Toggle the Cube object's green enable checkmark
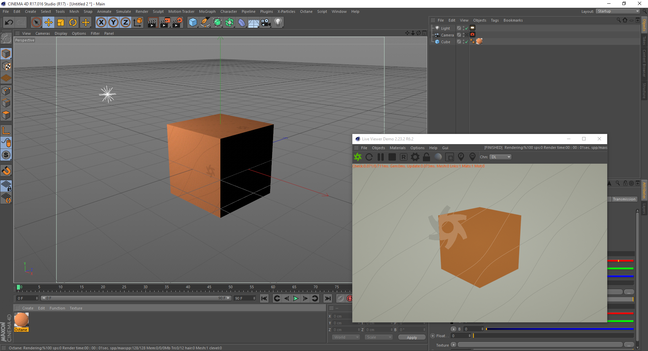 [466, 42]
